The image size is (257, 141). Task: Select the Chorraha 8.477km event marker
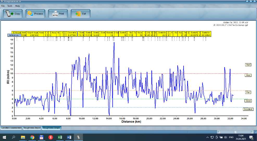(x=72, y=34)
